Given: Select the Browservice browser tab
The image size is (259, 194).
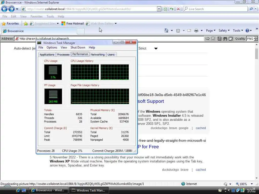Looking at the screenshot, I should pos(39,31).
